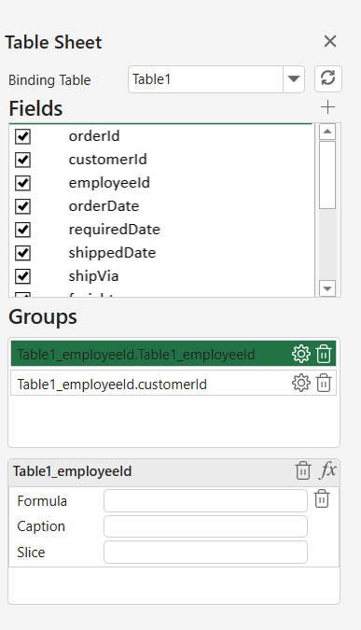Click the fx formula icon
The image size is (361, 630).
pyautogui.click(x=327, y=469)
